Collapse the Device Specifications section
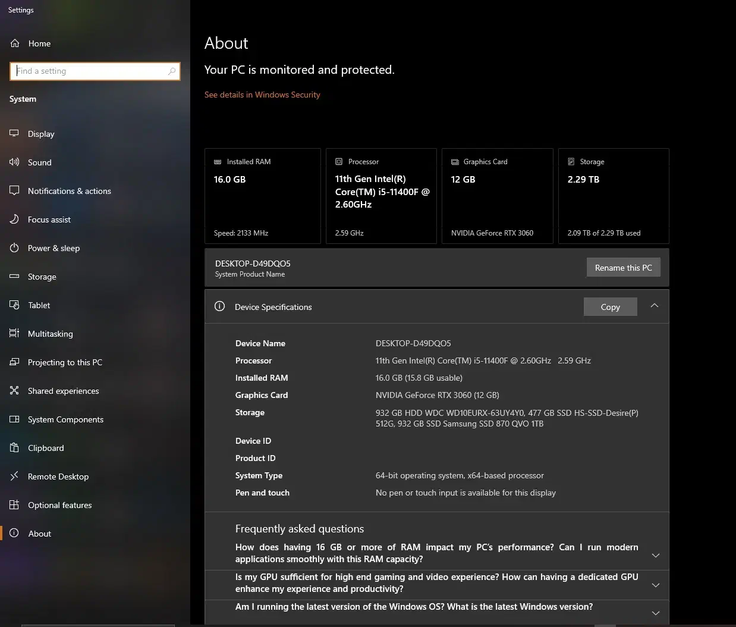 click(654, 306)
